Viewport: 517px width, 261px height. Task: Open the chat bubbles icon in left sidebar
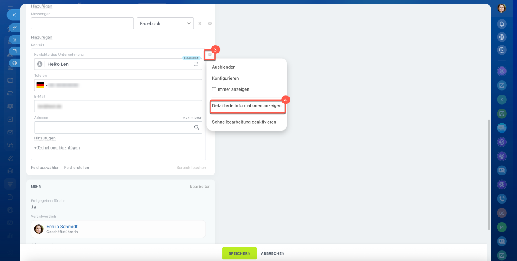click(x=10, y=145)
